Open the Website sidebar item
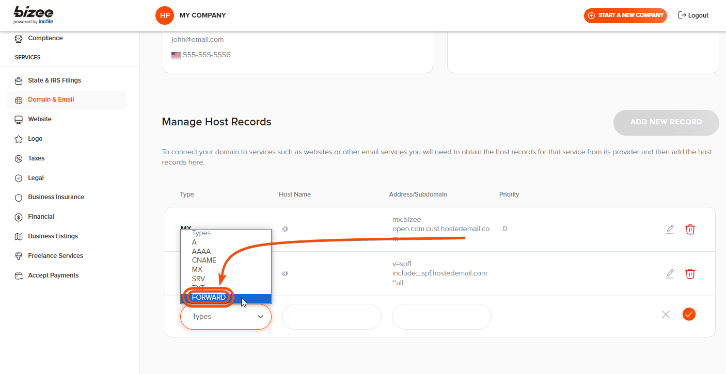This screenshot has height=374, width=726. click(40, 119)
